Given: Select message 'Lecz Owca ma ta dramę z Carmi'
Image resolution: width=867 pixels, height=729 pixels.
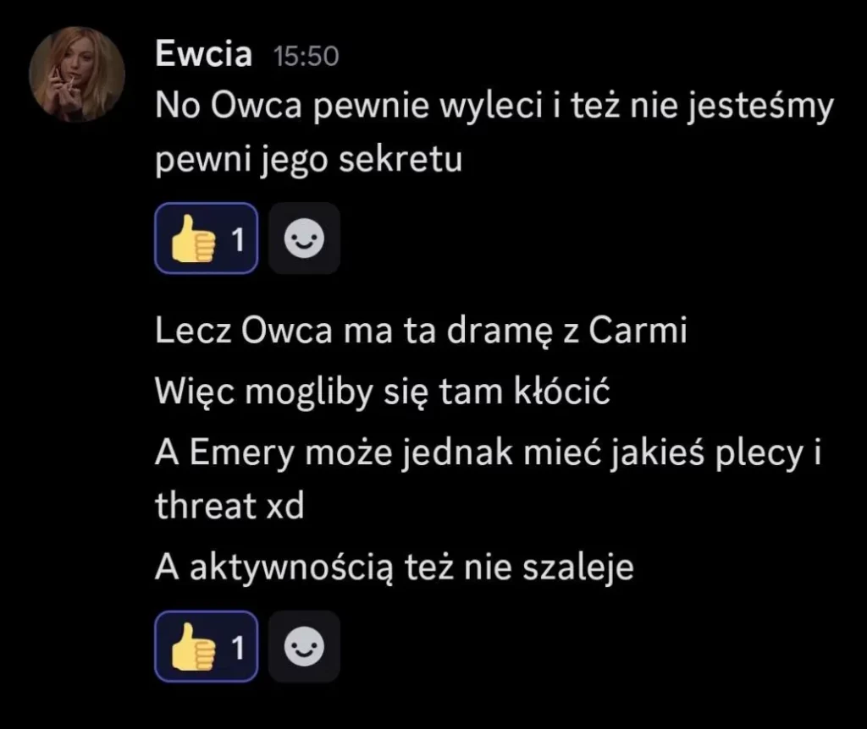Looking at the screenshot, I should click(421, 332).
